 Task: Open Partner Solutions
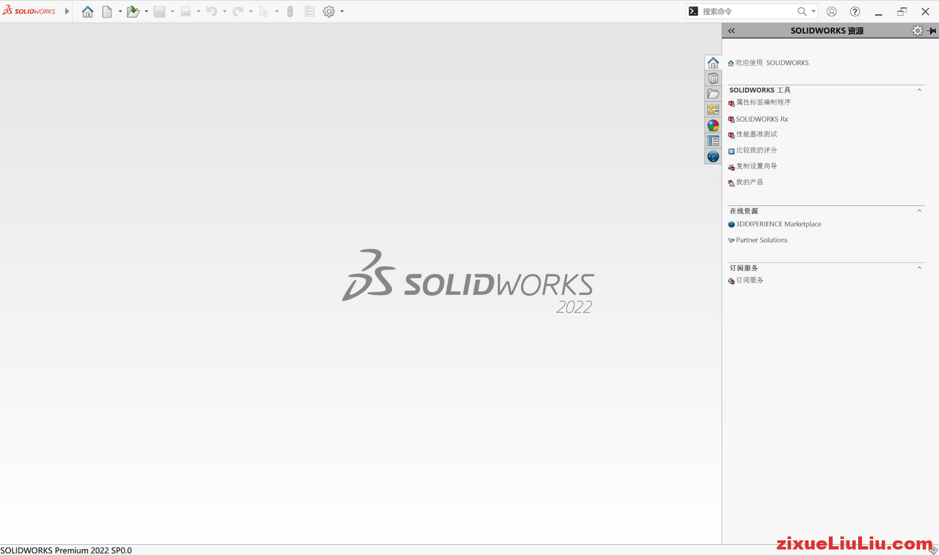click(x=762, y=240)
